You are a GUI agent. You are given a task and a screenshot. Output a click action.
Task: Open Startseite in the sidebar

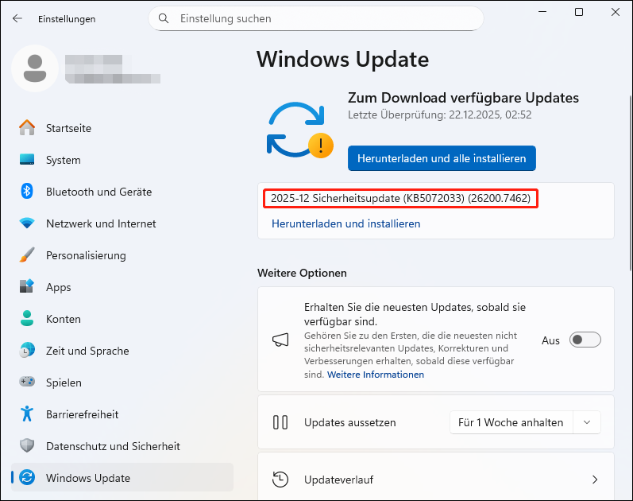[122, 128]
